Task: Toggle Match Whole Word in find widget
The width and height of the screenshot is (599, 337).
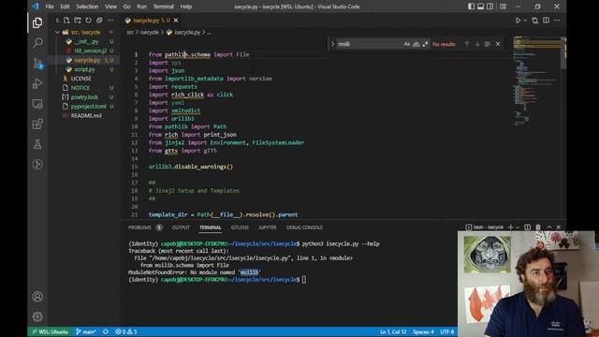Action: [416, 44]
